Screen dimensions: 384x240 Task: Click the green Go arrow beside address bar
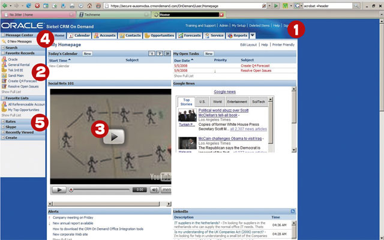coord(276,5)
